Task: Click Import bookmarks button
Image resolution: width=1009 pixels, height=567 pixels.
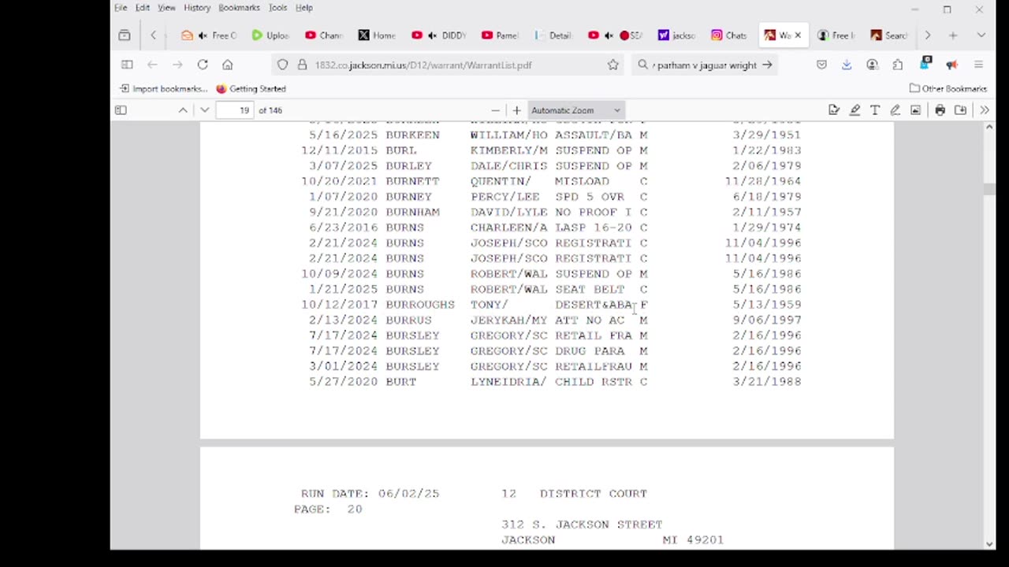Action: point(164,89)
